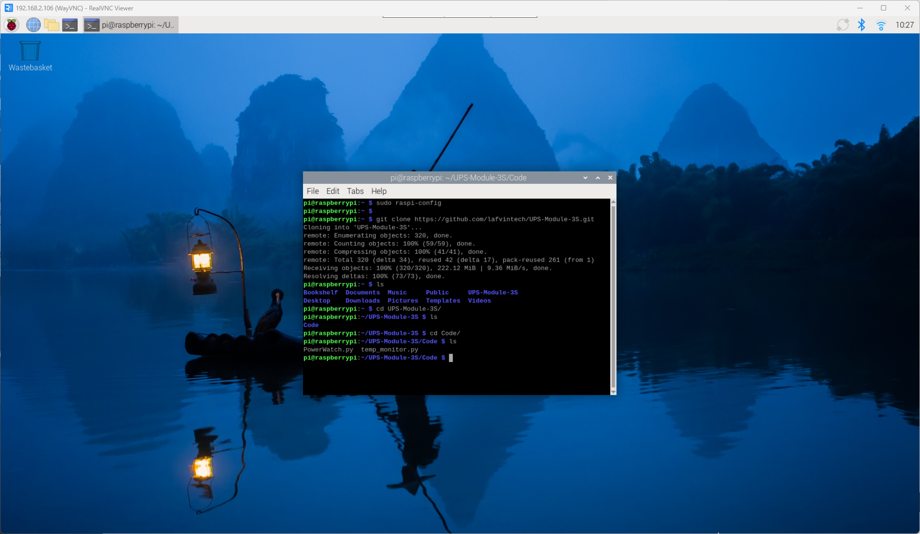920x534 pixels.
Task: Click the RealVNC Viewer app icon in title bar
Action: [x=8, y=8]
